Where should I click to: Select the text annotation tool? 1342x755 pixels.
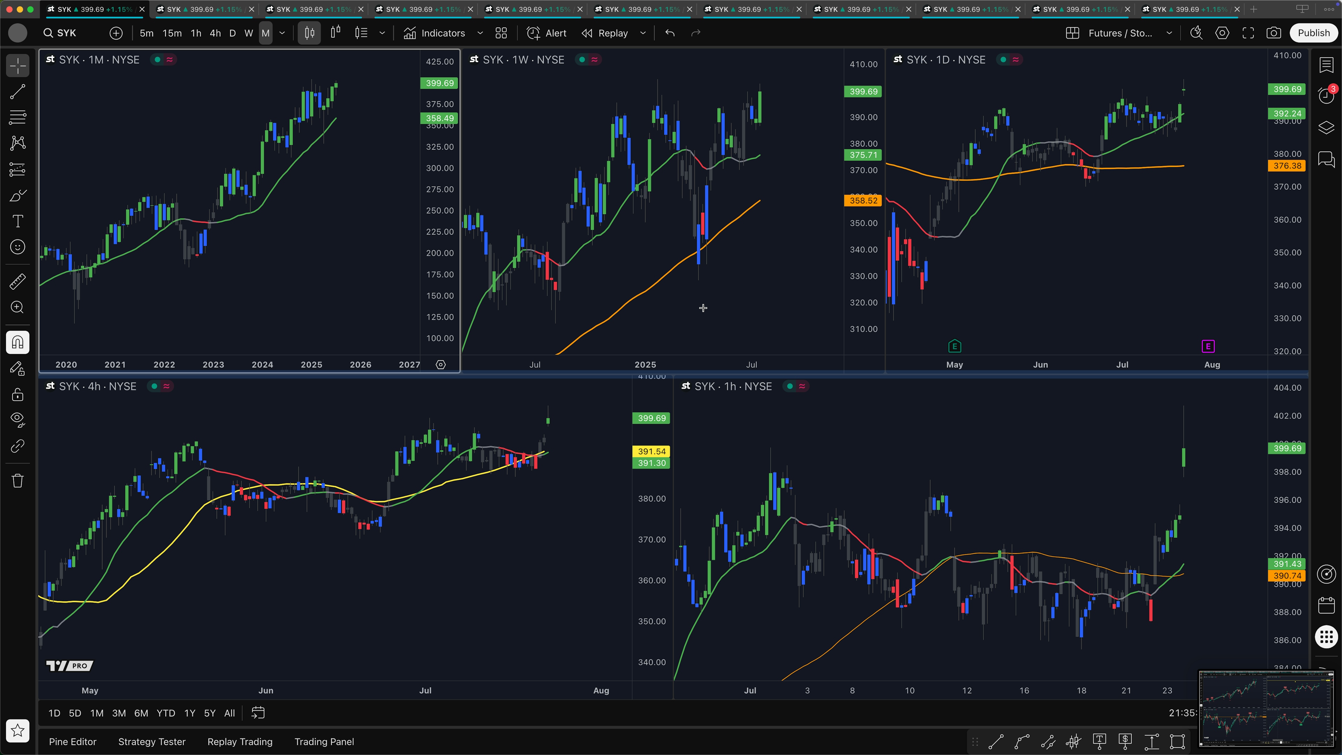point(18,221)
